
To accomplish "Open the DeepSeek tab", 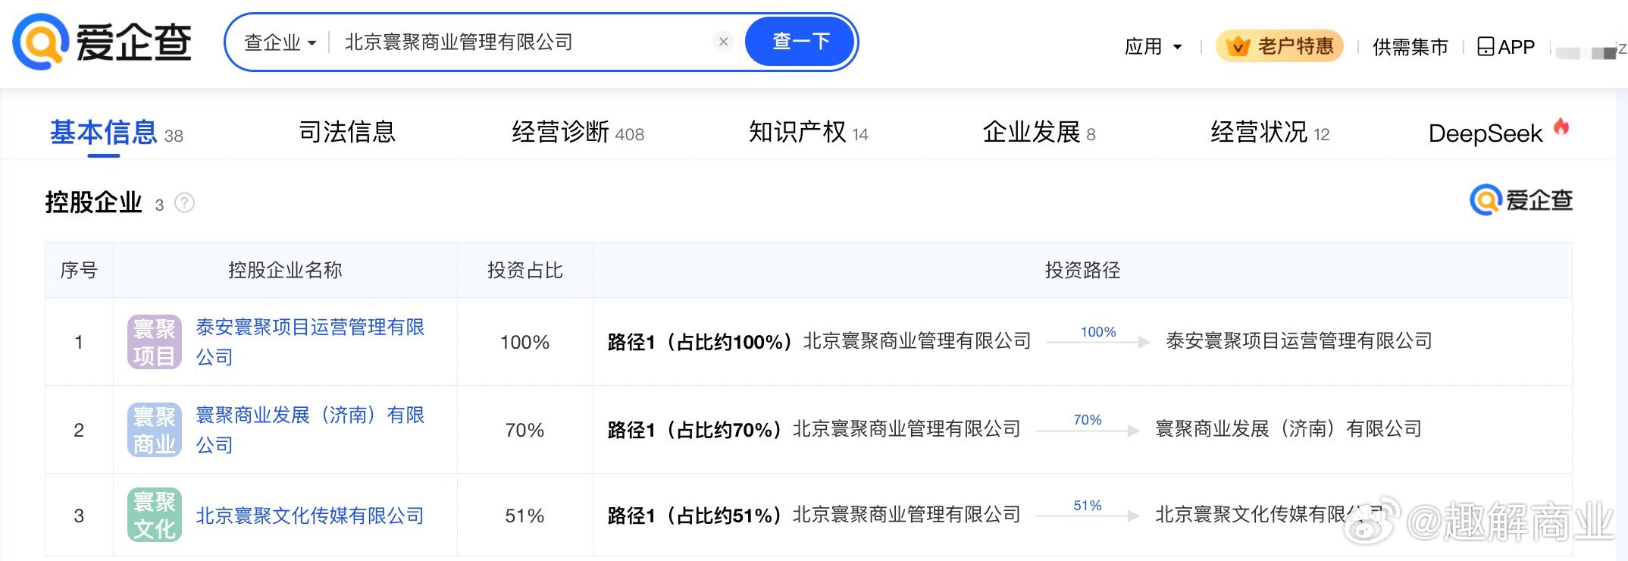I will click(1486, 133).
